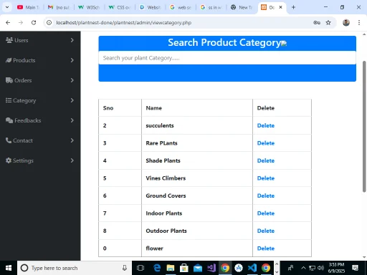Delete the succulents category
Viewport: 367px width, 275px height.
(x=266, y=125)
